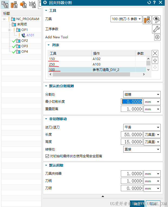168x207 pixels.
Task: Open 刀柄 unit dropdown
Action: (x=152, y=181)
